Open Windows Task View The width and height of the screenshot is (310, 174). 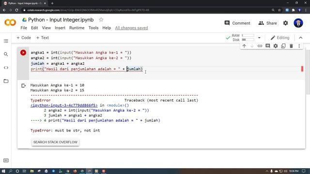coord(24,171)
